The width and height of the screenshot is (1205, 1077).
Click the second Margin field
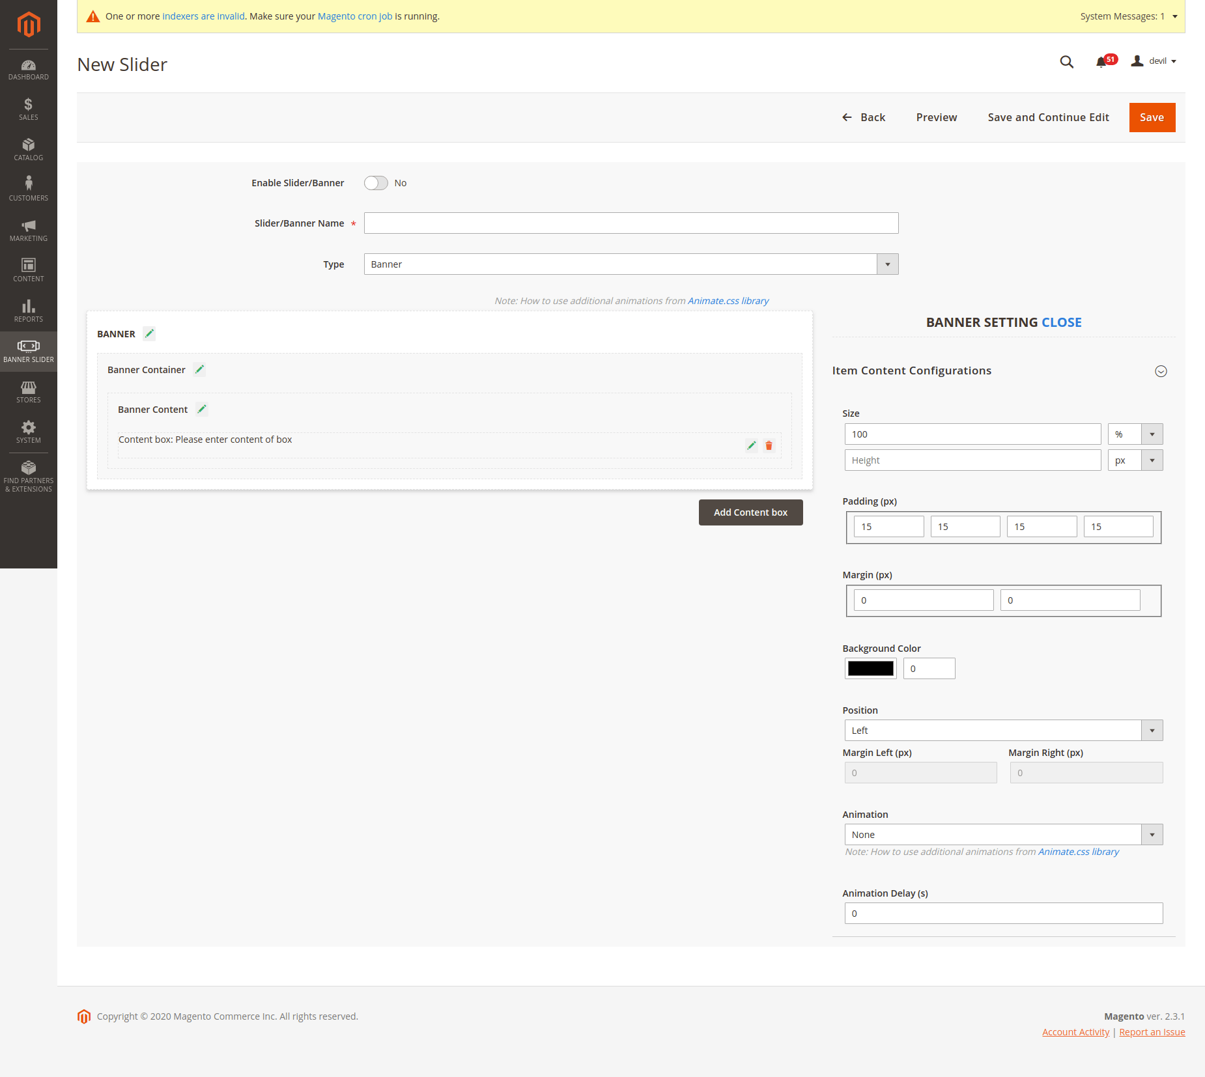coord(1070,600)
